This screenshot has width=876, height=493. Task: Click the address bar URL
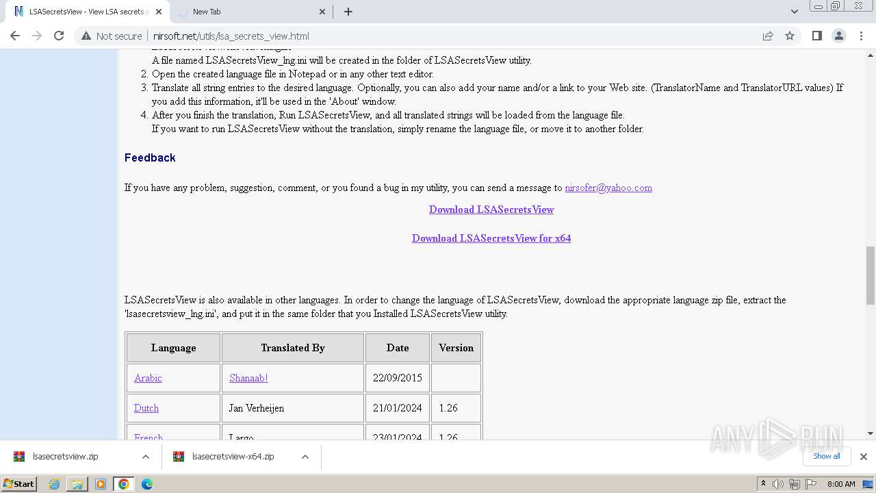click(x=231, y=36)
